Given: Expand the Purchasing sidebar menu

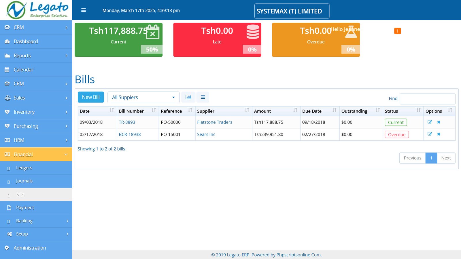Looking at the screenshot, I should point(36,126).
